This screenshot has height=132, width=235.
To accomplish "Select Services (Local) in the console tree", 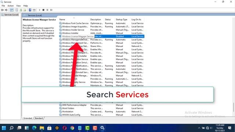I will coord(11,15).
